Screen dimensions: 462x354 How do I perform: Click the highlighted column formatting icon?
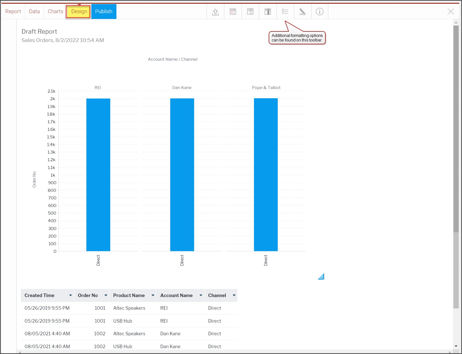[268, 12]
